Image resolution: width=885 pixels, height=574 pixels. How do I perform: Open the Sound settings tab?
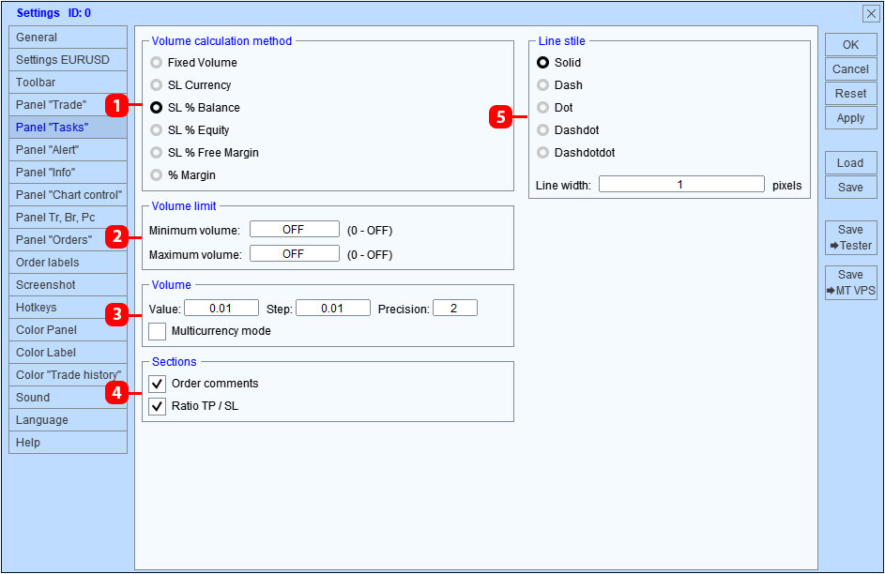(68, 398)
